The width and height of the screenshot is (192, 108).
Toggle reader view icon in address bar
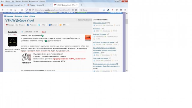pos(73,10)
